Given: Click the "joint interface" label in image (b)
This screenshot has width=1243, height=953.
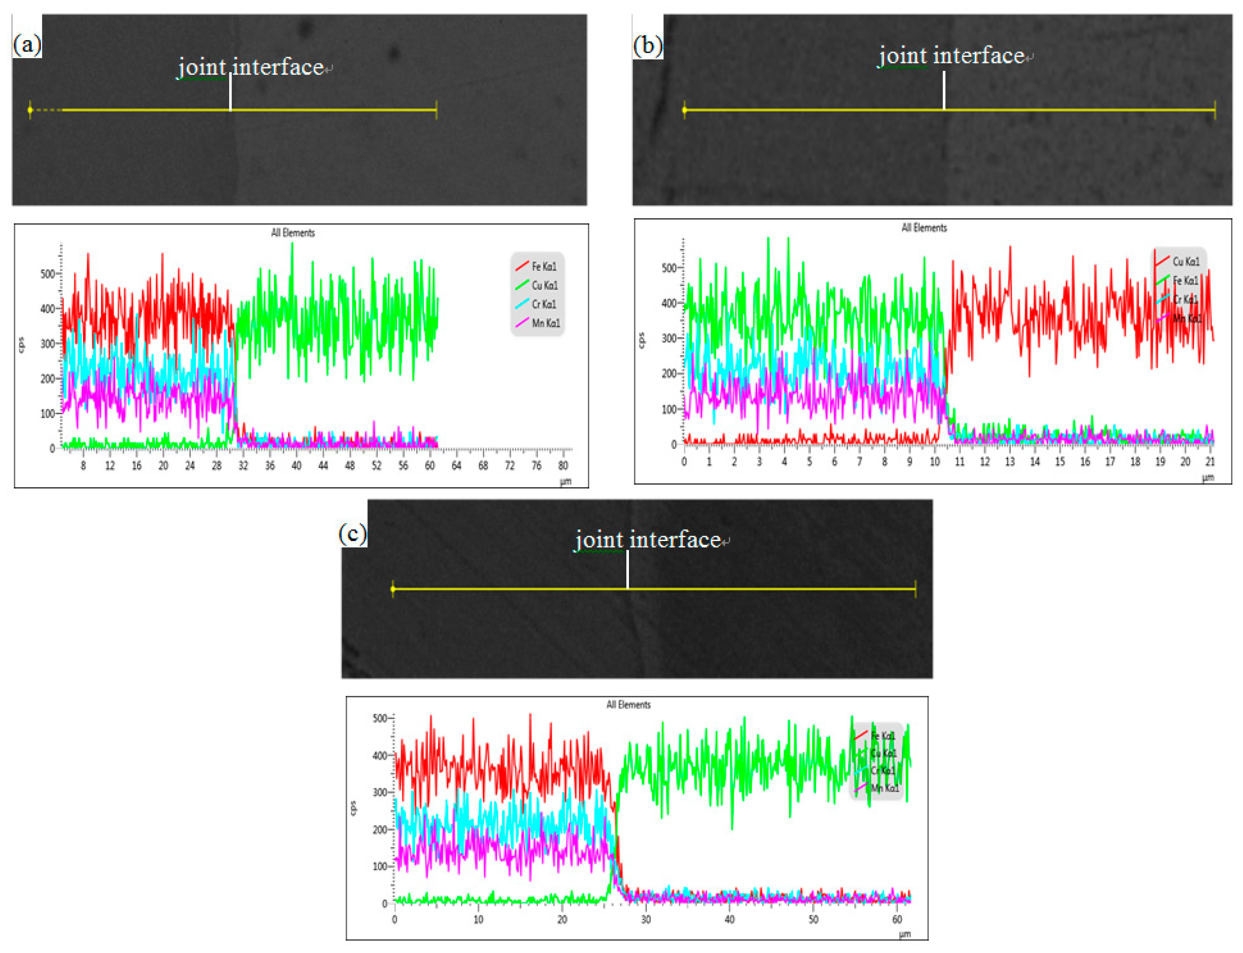Looking at the screenshot, I should [951, 56].
